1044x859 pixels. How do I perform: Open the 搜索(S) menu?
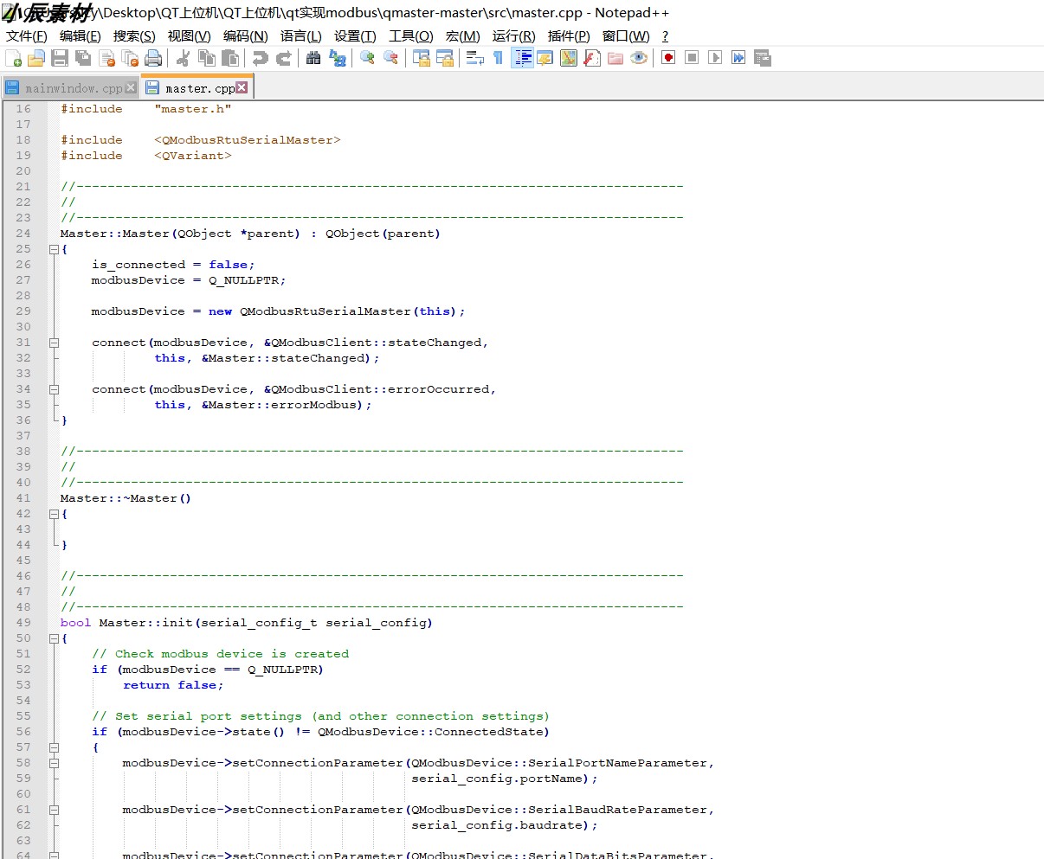coord(134,35)
